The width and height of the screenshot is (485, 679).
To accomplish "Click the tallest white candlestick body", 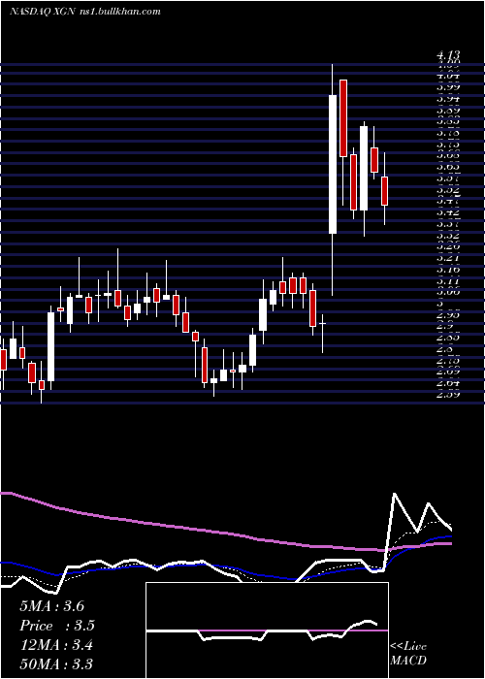I will pyautogui.click(x=333, y=164).
